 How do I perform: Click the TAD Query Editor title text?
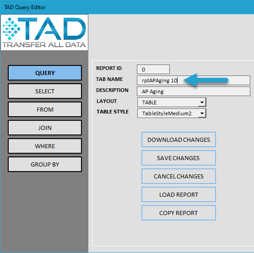point(25,7)
